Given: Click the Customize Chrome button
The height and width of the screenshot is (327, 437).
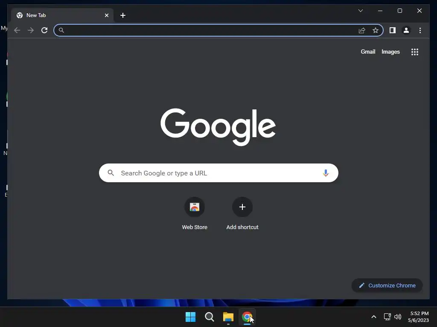Looking at the screenshot, I should coord(387,286).
